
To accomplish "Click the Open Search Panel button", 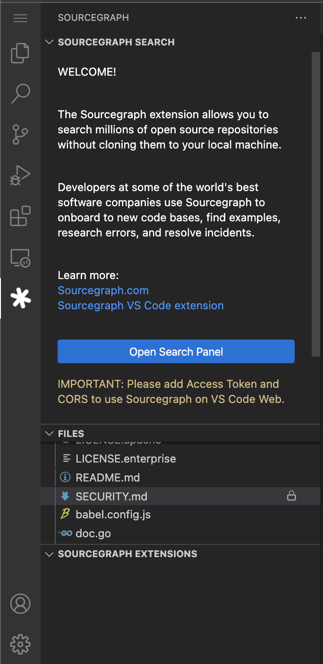I will [176, 351].
